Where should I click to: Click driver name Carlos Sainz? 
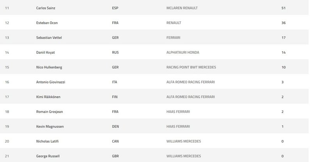click(x=46, y=8)
